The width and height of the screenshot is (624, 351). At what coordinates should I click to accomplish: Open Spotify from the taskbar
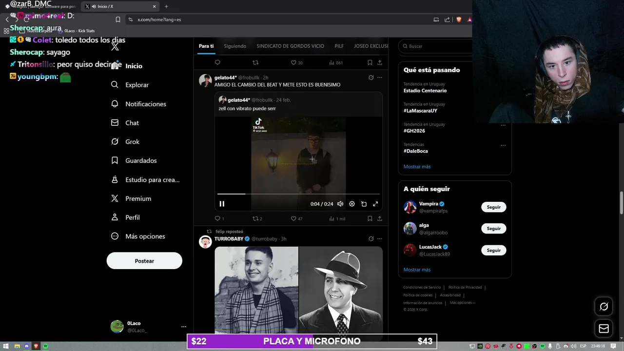pos(46,346)
